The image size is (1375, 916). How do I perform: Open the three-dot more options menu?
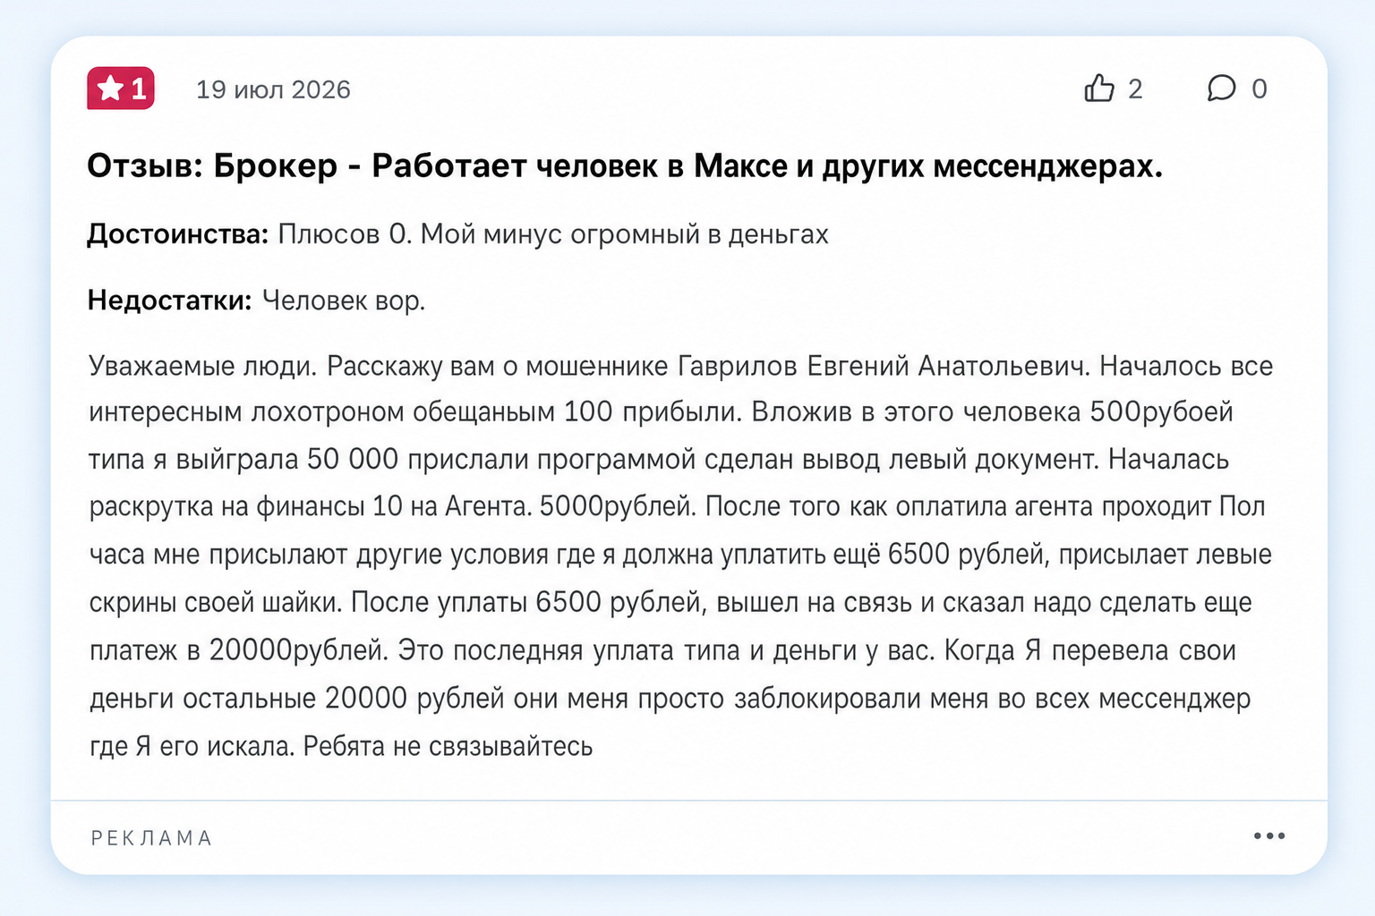tap(1269, 835)
